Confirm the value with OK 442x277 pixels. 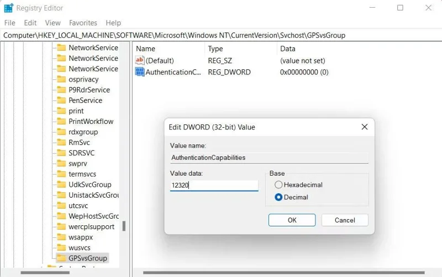pos(292,220)
